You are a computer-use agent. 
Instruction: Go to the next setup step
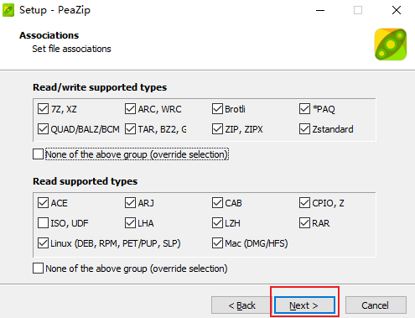click(304, 305)
